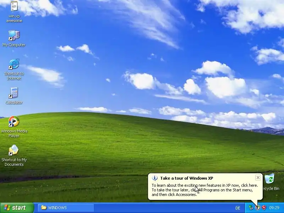Click the 'Windows Media Player' label text
284x213 pixels.
click(x=14, y=133)
